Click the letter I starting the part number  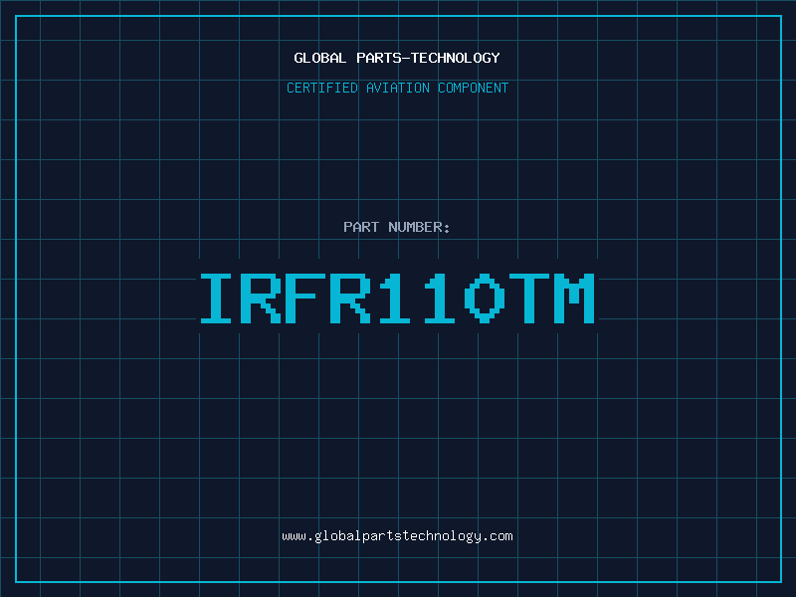coord(216,298)
